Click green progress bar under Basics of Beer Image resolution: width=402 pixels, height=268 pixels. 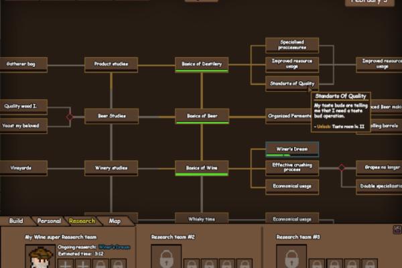pos(202,123)
